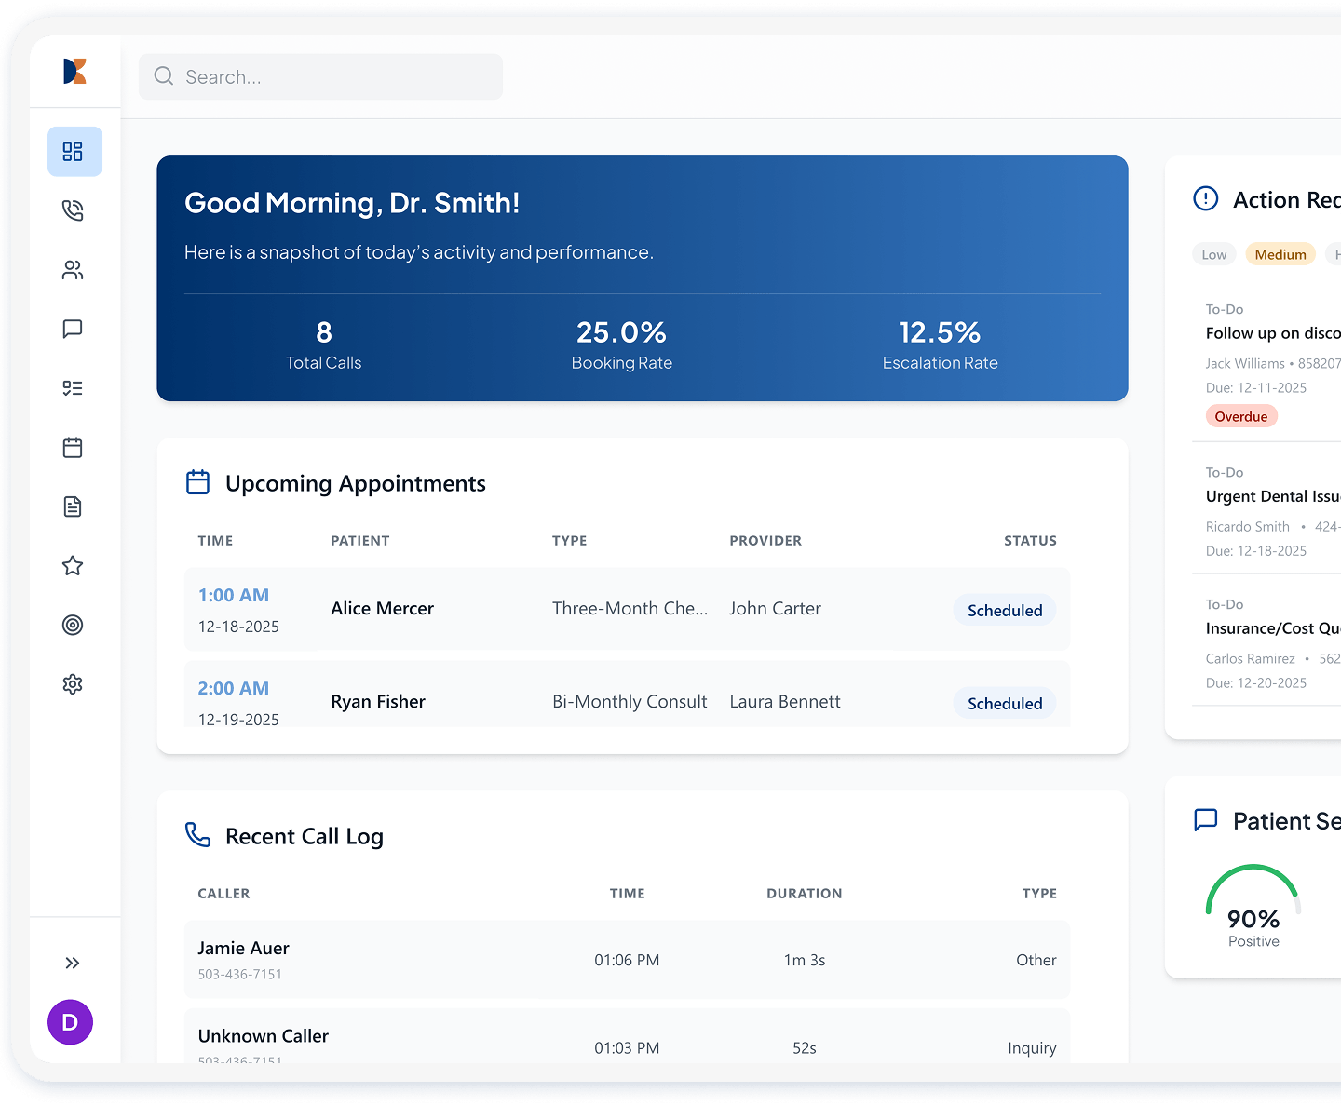Click the Overdue badge on Jack Williams' to-do
Image resolution: width=1341 pixels, height=1106 pixels.
[1241, 415]
